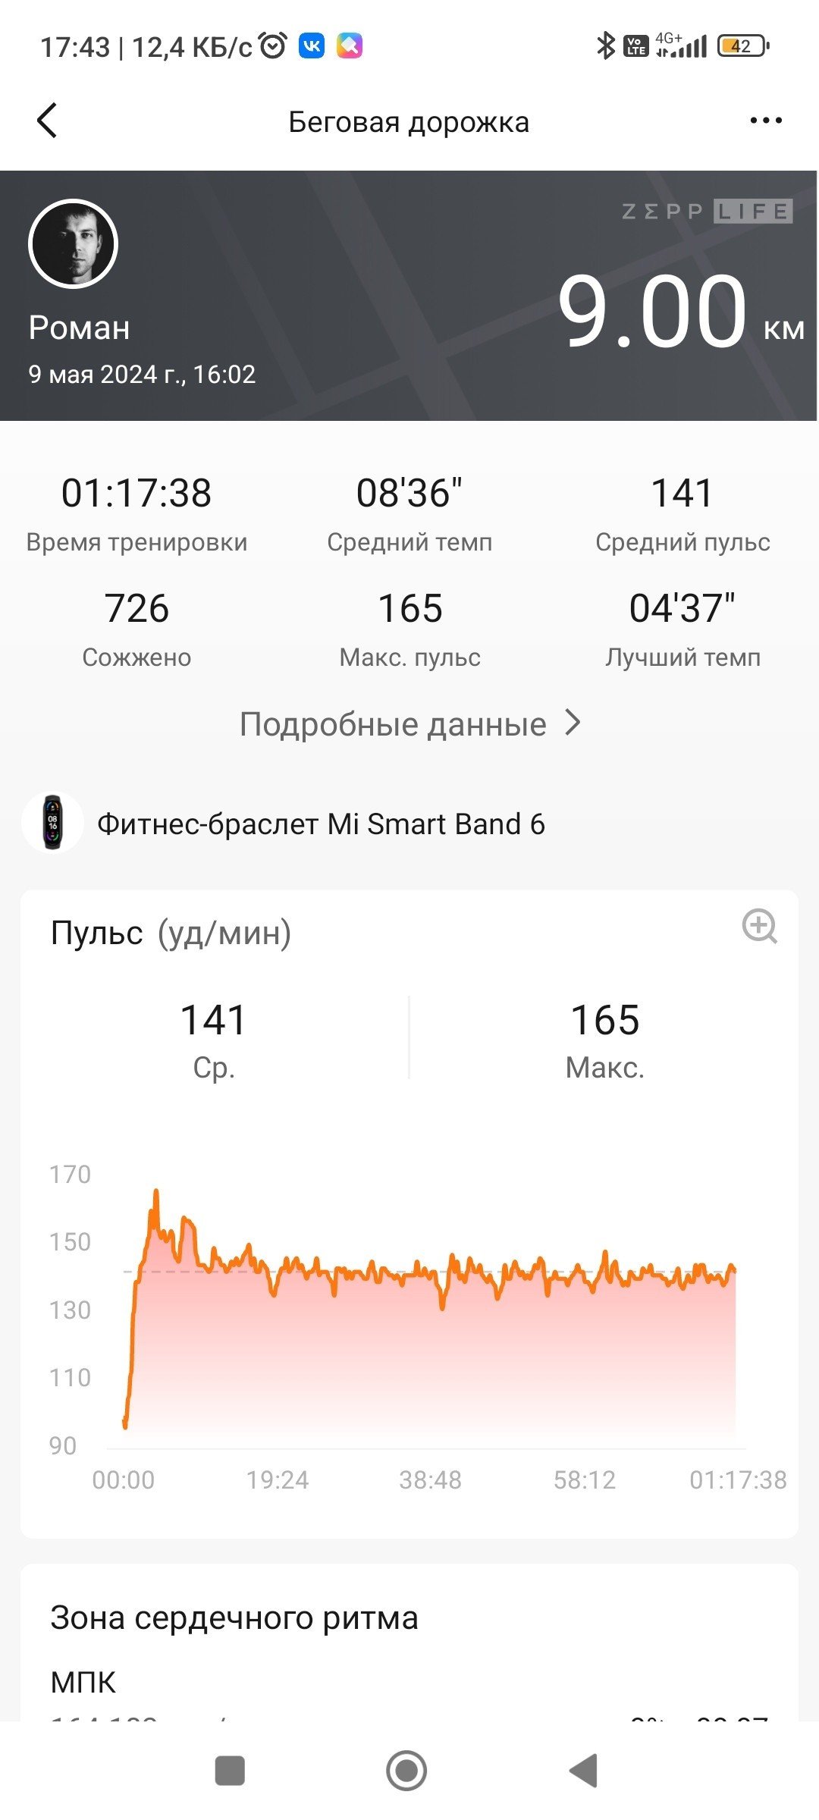Tap the heart rate peak on the chart
819x1820 pixels.
(156, 1193)
